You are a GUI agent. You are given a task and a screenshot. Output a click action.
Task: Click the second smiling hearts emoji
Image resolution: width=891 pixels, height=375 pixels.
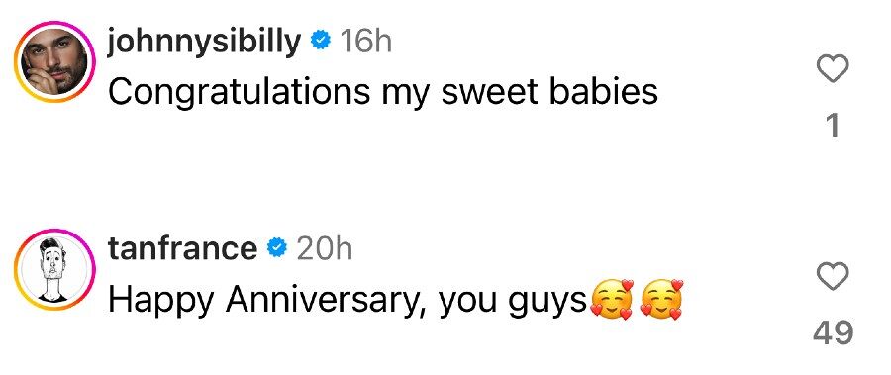coord(662,300)
